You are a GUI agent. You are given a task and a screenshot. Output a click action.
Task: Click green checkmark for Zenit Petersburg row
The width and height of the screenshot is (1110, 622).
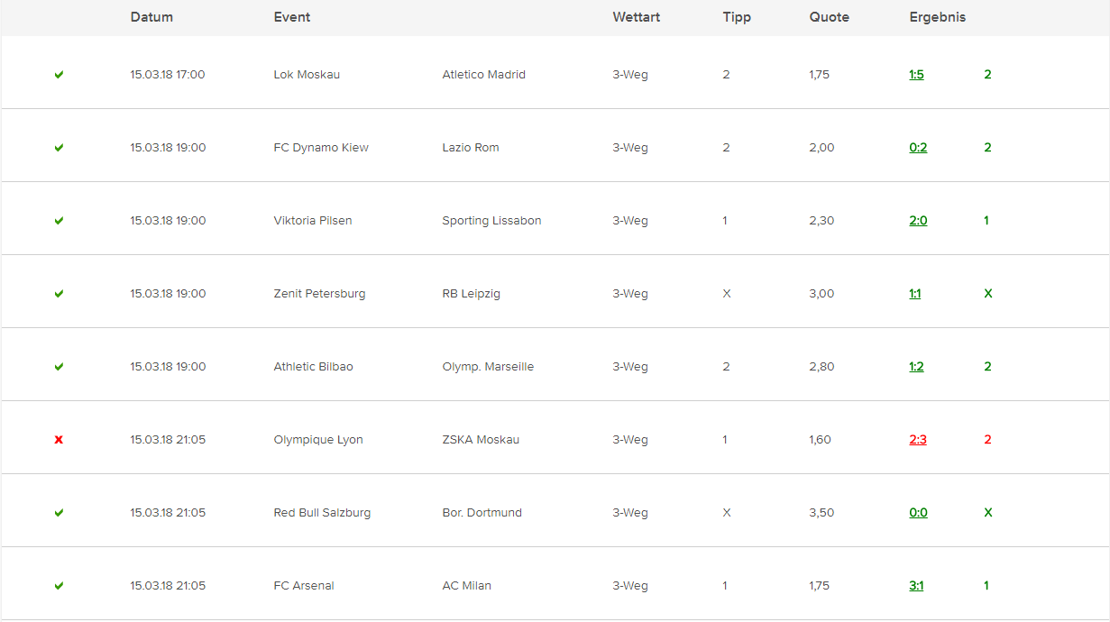tap(59, 294)
